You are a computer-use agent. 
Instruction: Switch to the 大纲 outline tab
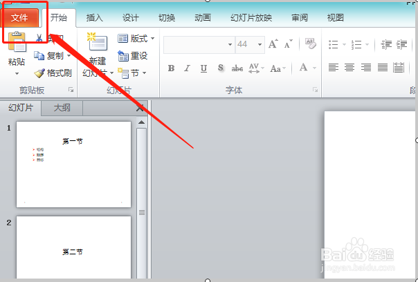coord(62,108)
